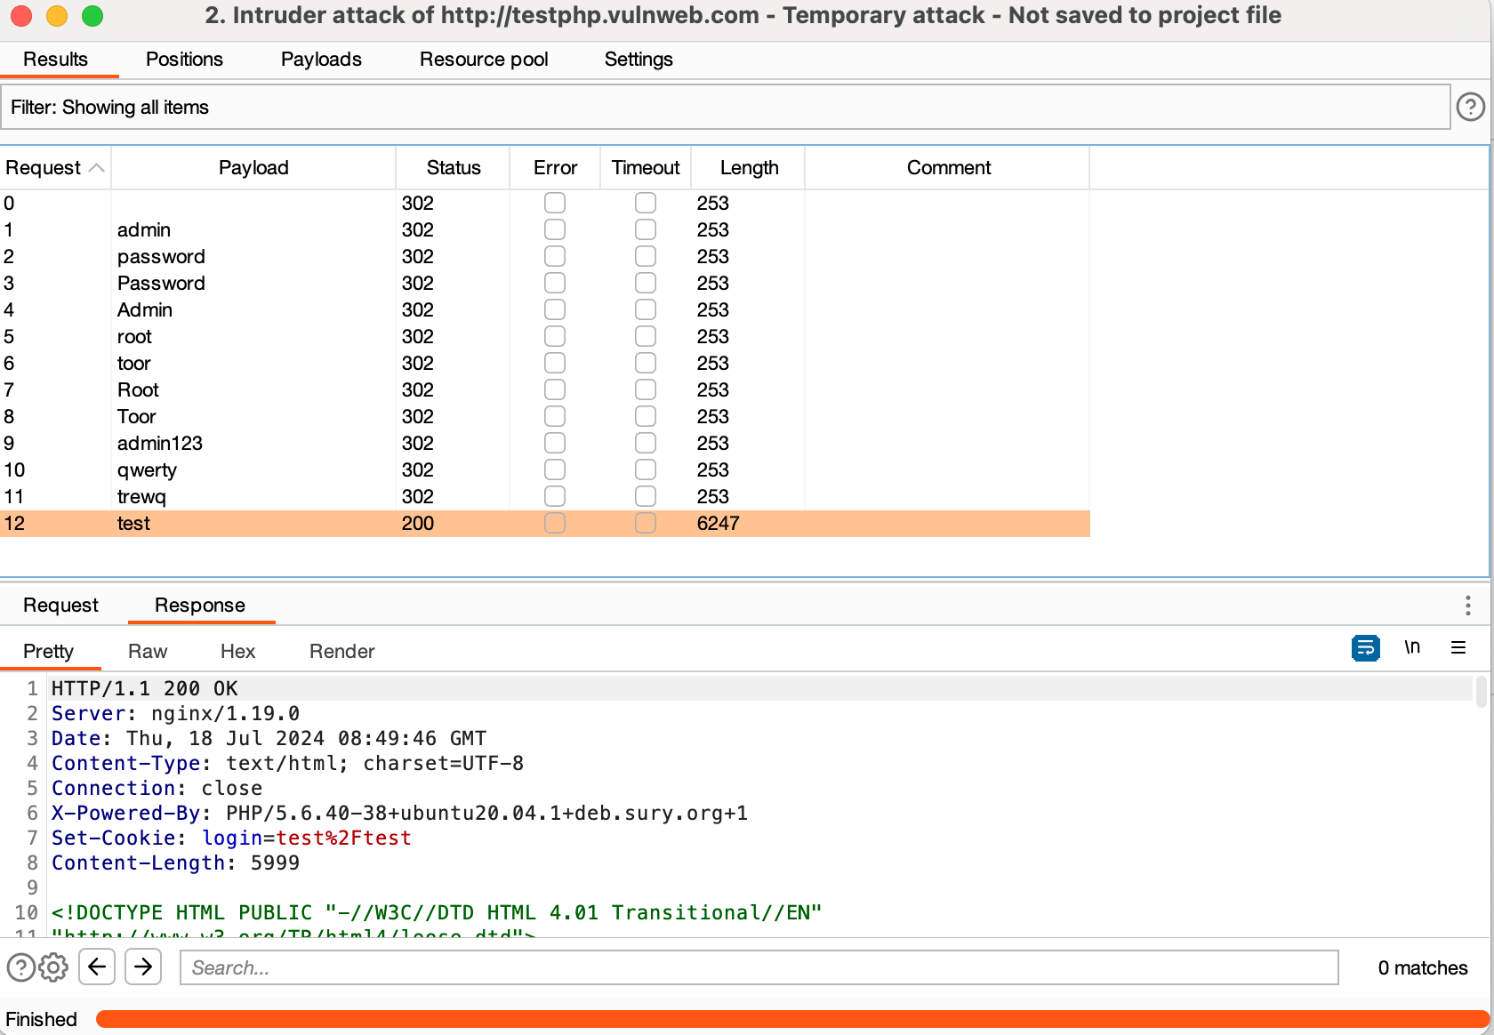Screen dimensions: 1494x1035
Task: Click the Finished attack progress bar
Action: tap(791, 1019)
